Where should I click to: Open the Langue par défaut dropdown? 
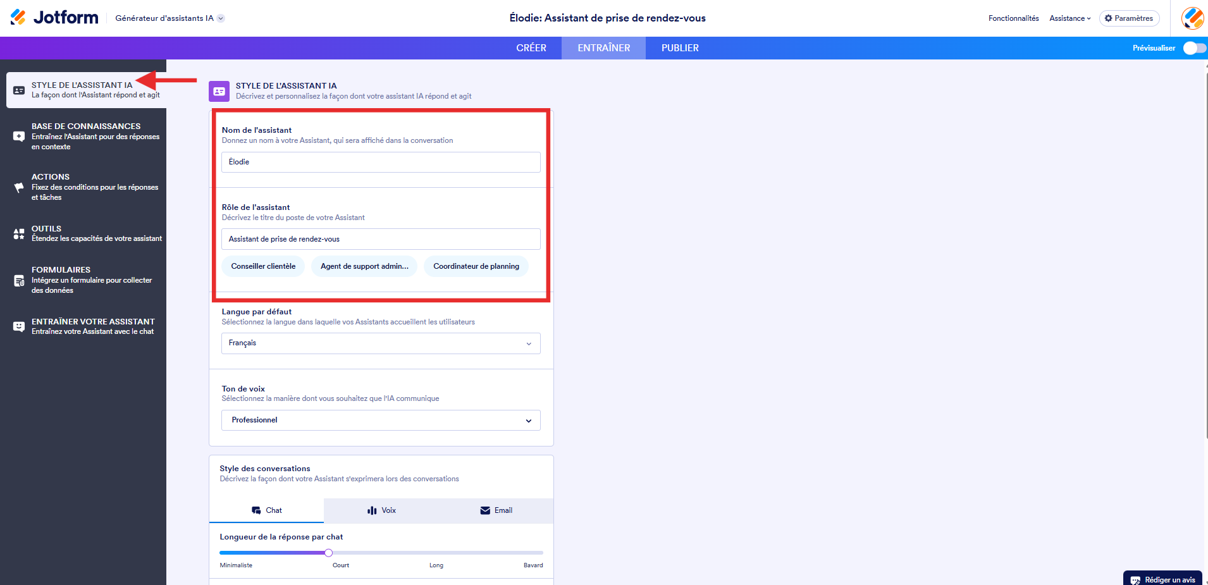tap(381, 343)
